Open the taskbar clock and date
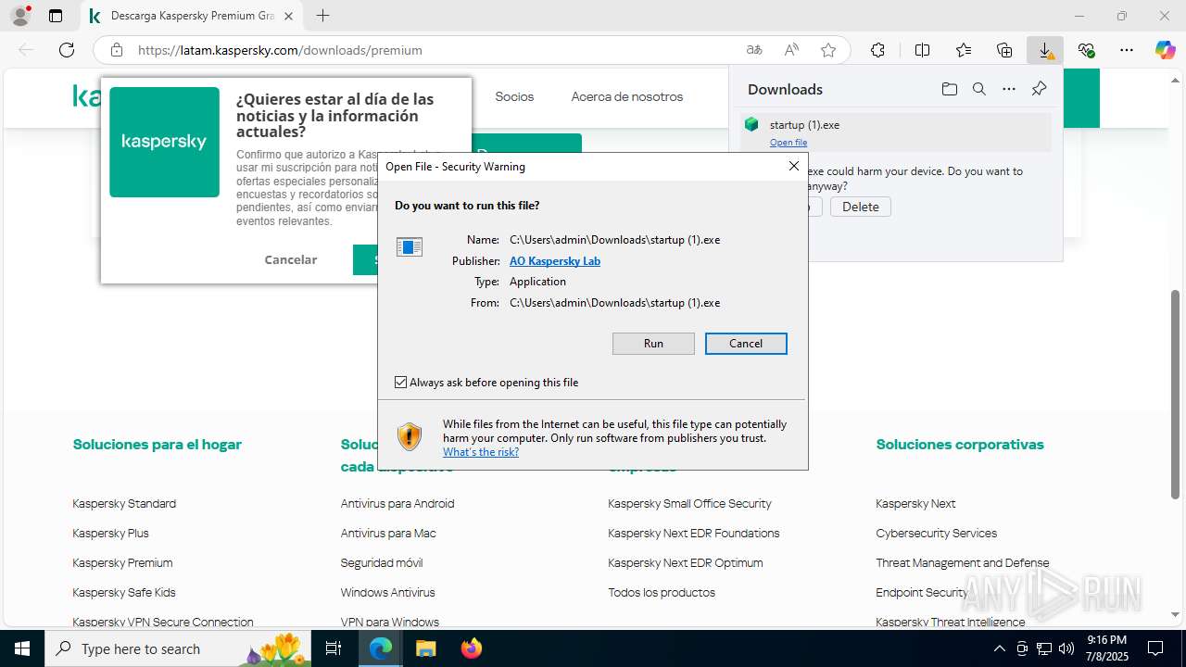The height and width of the screenshot is (667, 1186). [x=1106, y=648]
